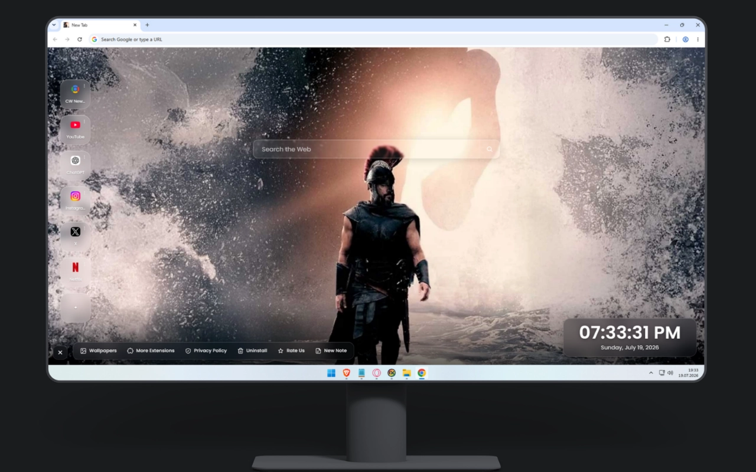Select the Uninstall option
Viewport: 756px width, 472px height.
253,350
